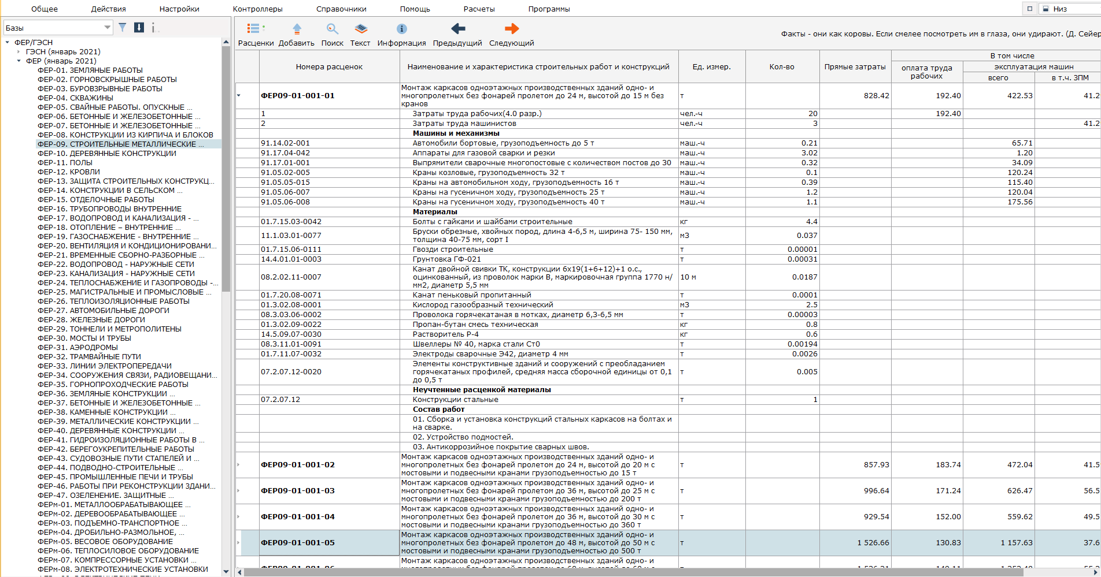Click the Прямые затраты column header

(x=855, y=66)
